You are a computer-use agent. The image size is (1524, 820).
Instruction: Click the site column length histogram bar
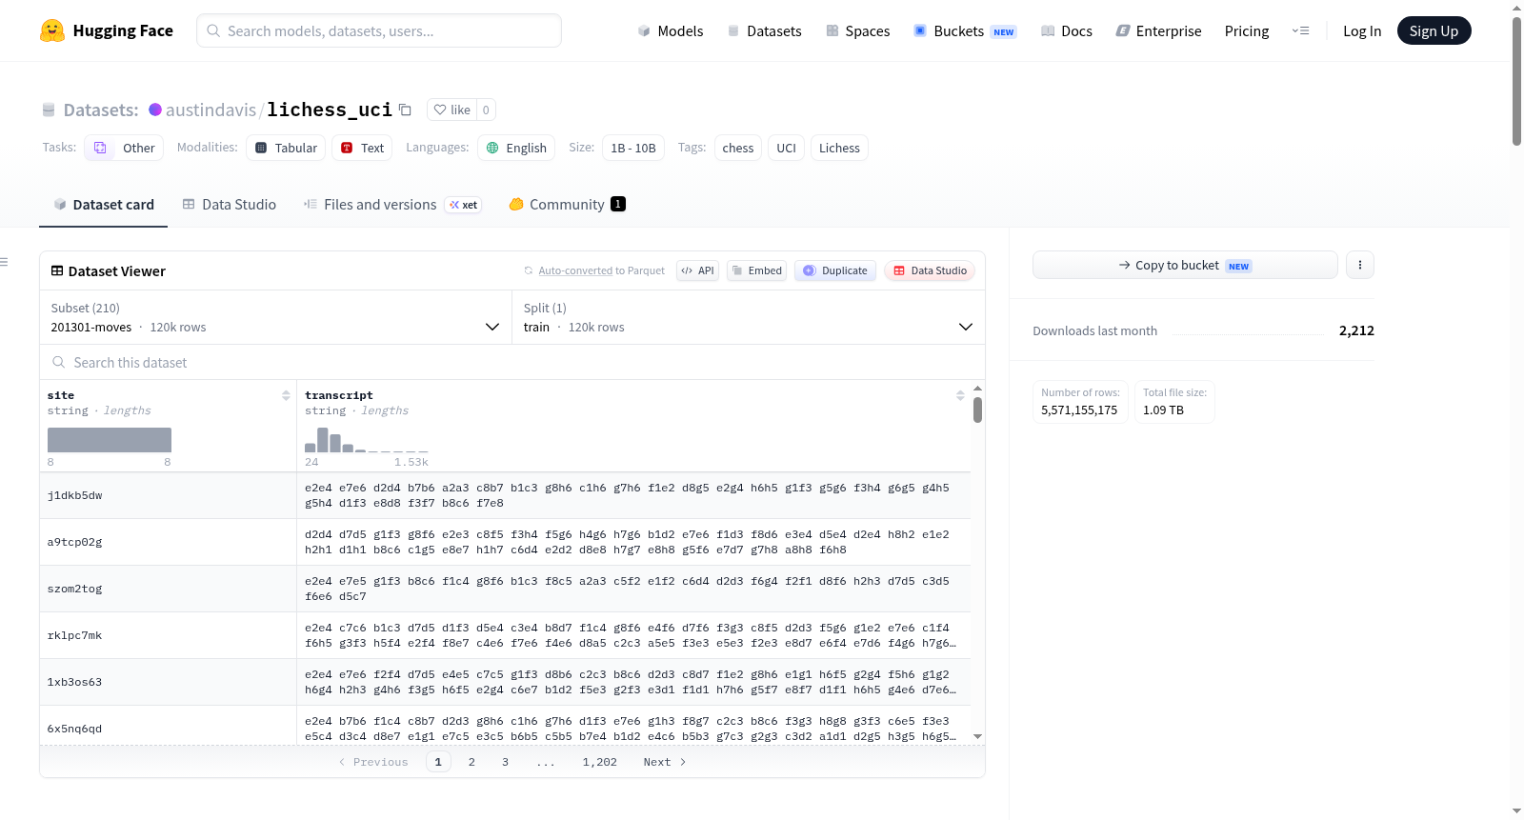(110, 440)
